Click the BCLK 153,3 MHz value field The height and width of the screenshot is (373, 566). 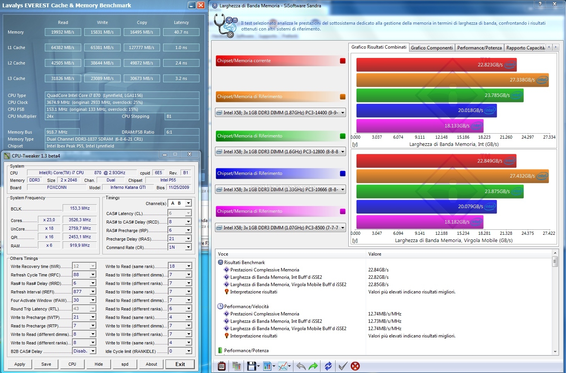click(80, 208)
